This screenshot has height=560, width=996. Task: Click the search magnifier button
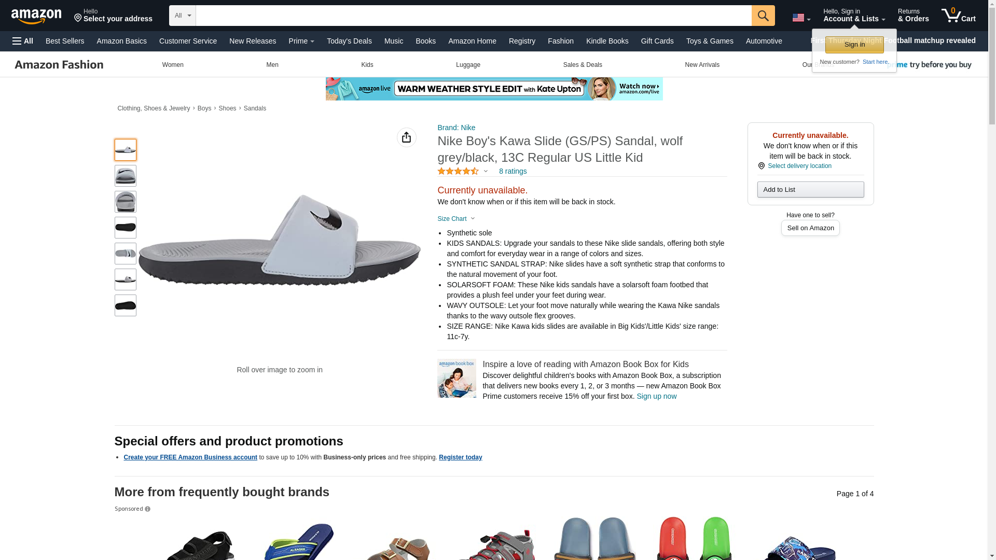point(763,16)
